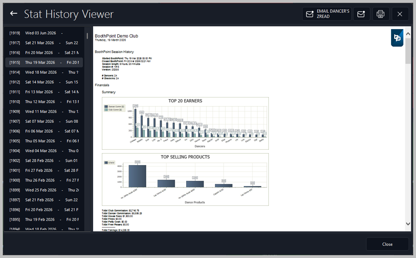Select session [1900] Thu 26 Feb 2026
This screenshot has height=258, width=416.
tap(44, 180)
